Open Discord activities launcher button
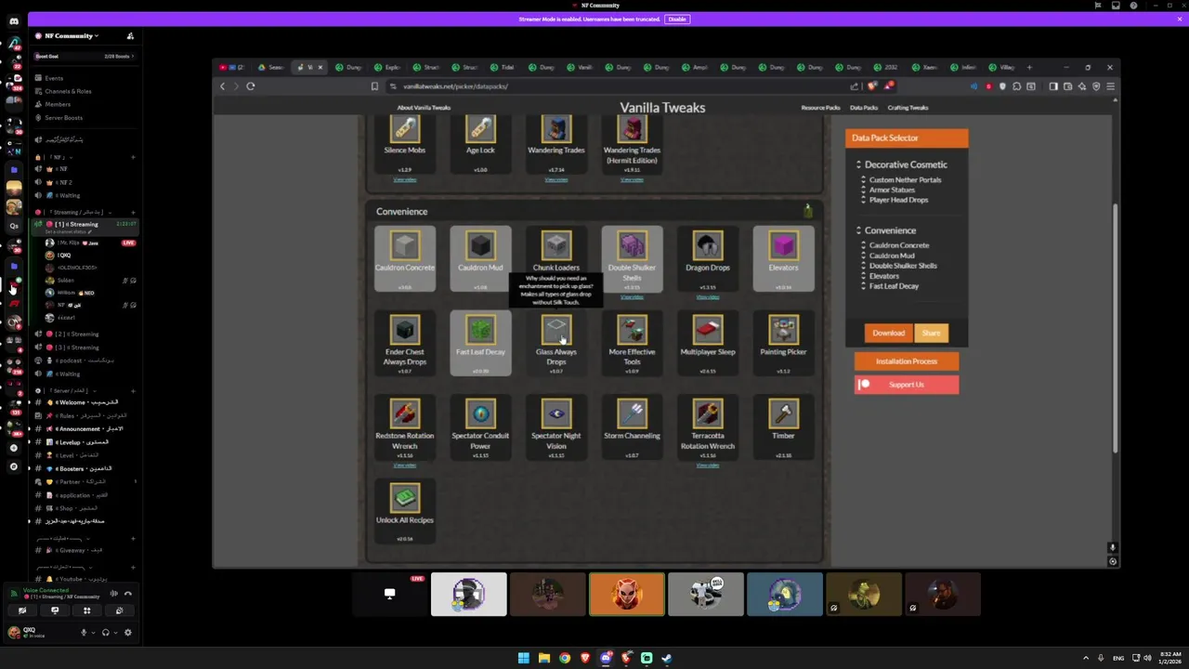Viewport: 1189px width, 669px height. [x=87, y=610]
